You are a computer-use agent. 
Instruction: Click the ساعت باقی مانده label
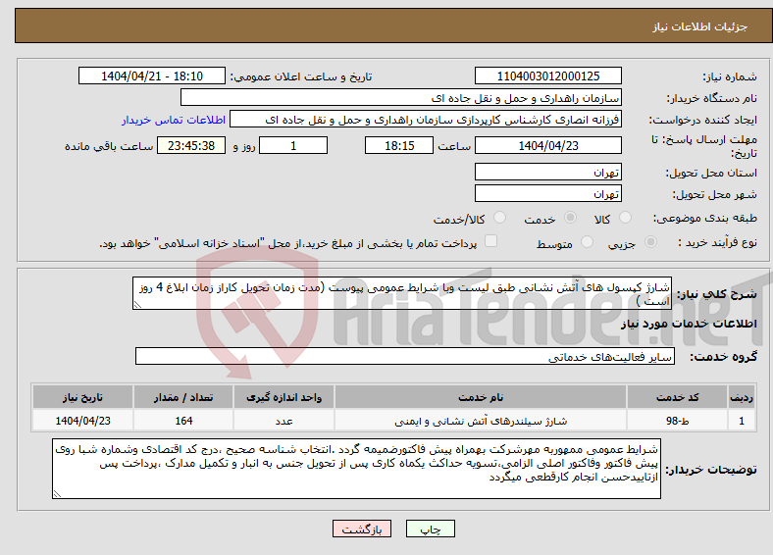point(109,146)
